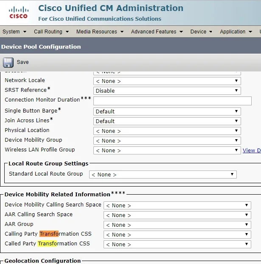
Task: Open the Device menu
Action: 201,32
